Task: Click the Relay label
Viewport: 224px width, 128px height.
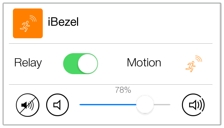Action: click(x=28, y=63)
